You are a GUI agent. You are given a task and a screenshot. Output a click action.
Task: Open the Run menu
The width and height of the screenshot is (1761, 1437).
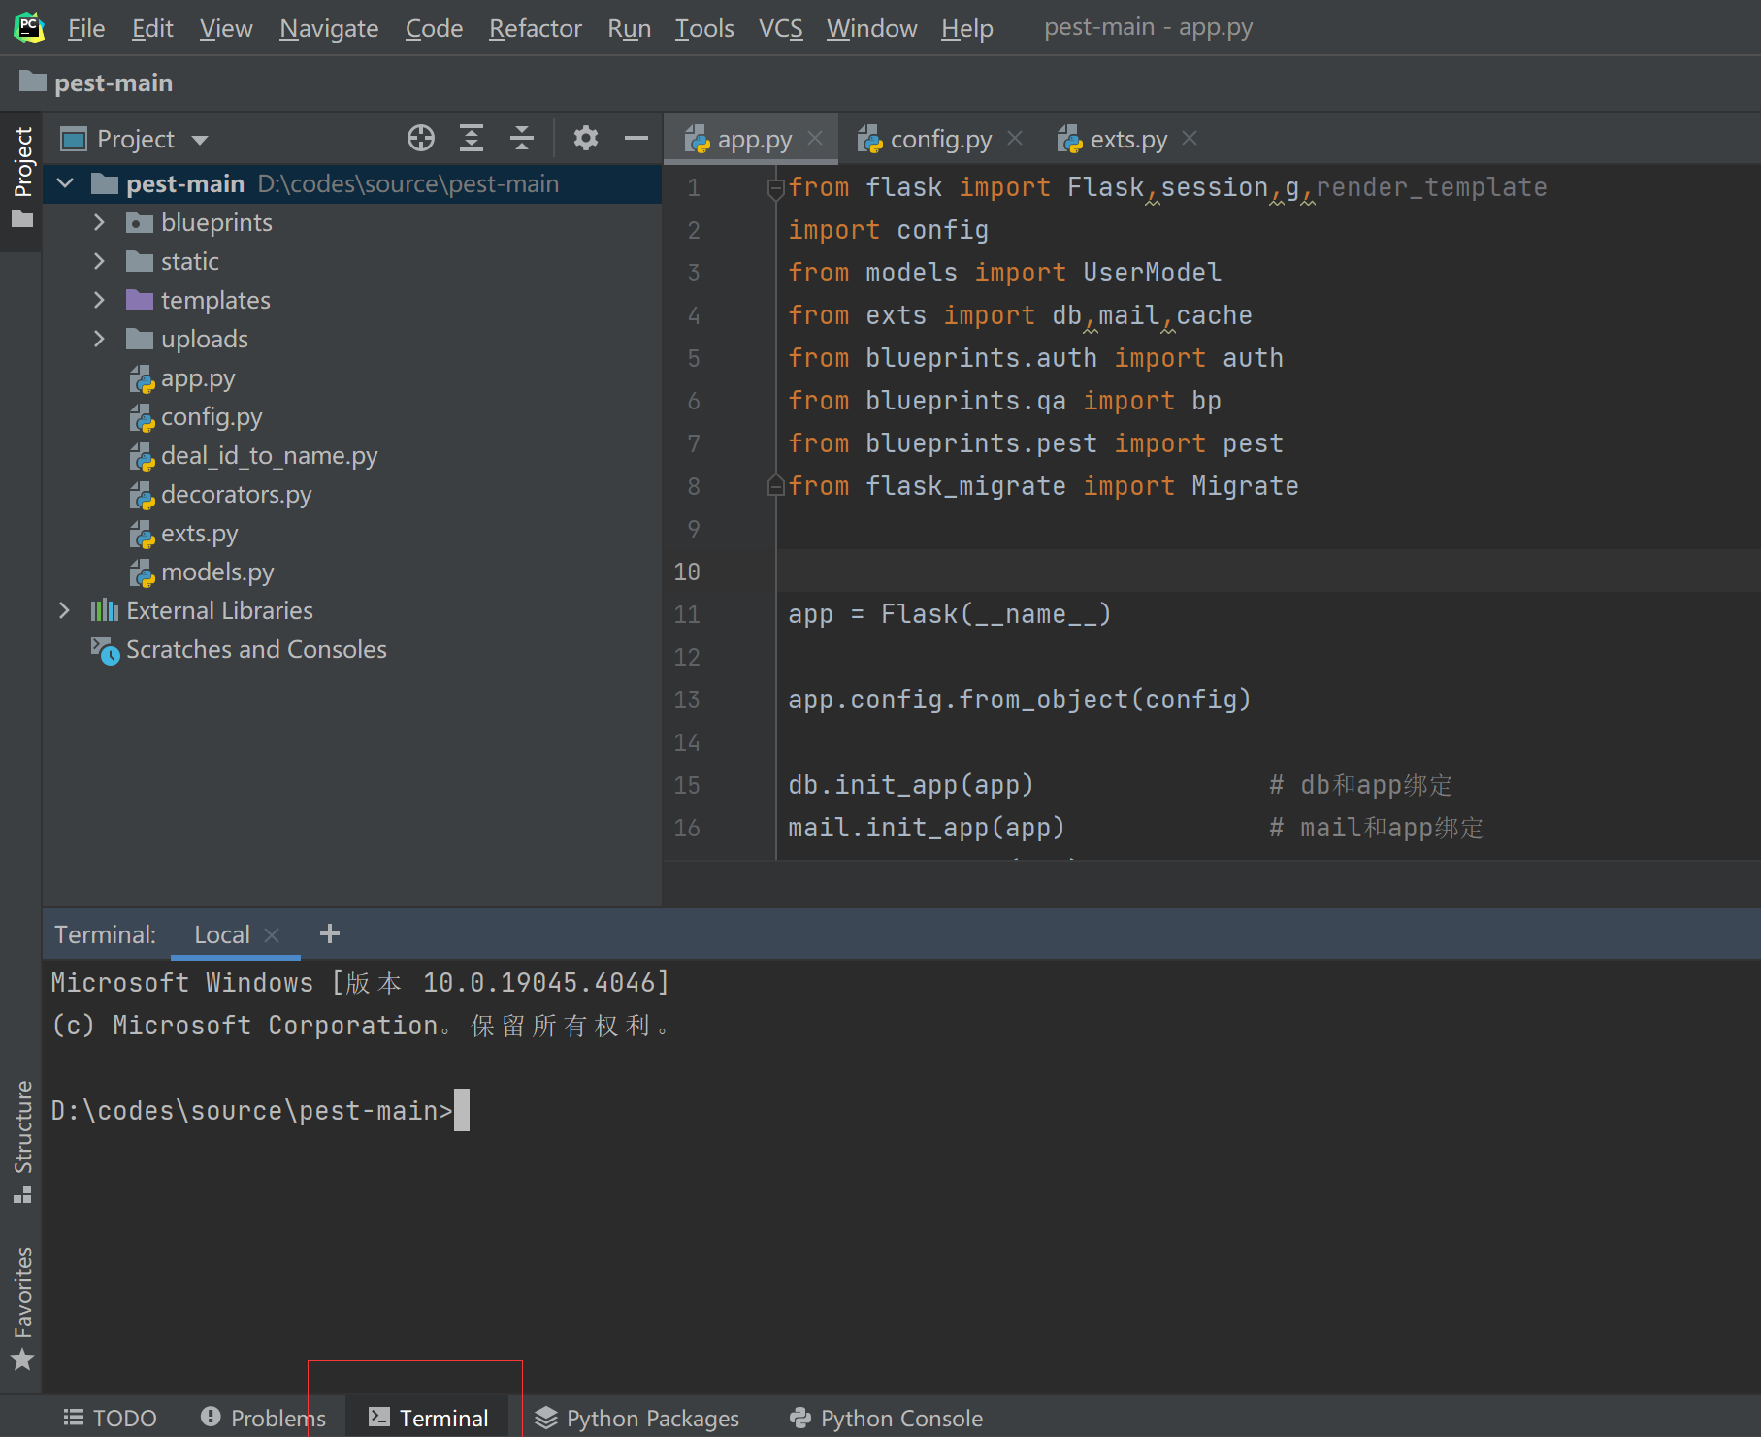(629, 28)
